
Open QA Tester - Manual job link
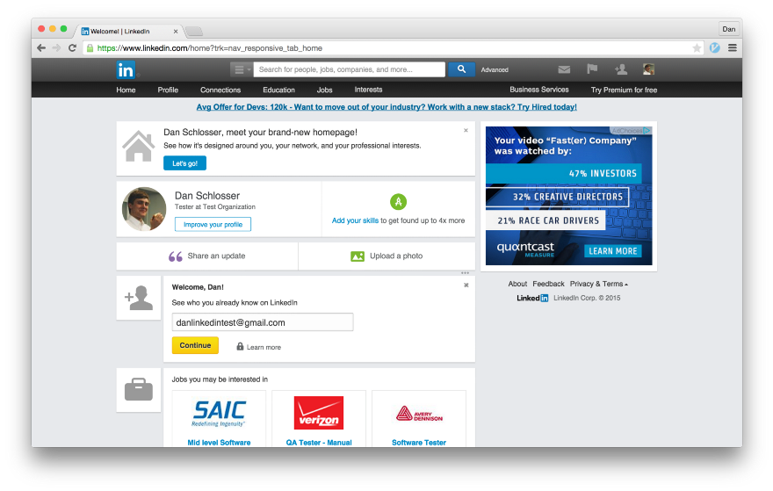319,443
